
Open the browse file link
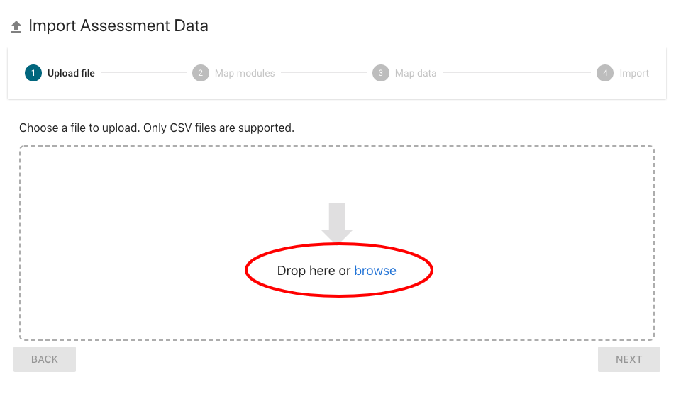tap(375, 271)
